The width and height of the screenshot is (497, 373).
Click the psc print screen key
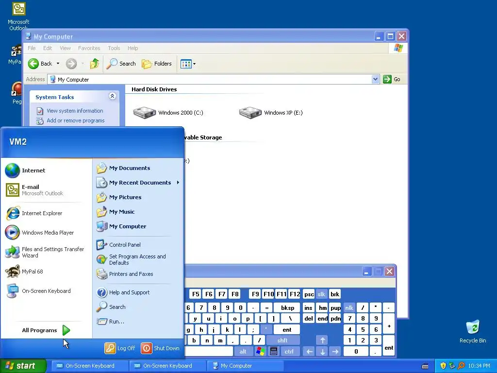pyautogui.click(x=309, y=294)
